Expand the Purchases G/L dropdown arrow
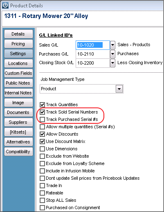 click(x=112, y=54)
